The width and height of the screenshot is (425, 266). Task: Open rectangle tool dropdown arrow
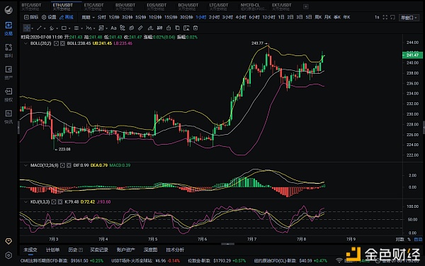click(x=69, y=28)
